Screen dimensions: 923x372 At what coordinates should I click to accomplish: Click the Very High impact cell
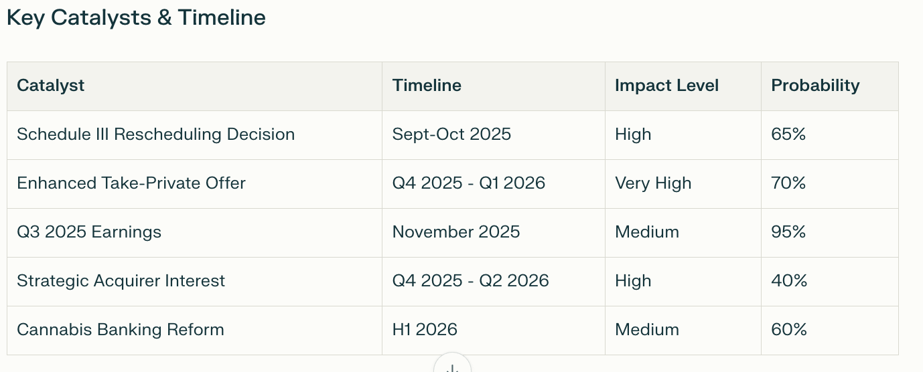(x=653, y=183)
